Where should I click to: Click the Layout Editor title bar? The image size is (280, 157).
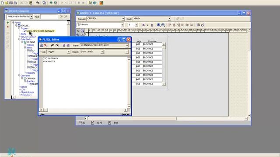point(163,13)
